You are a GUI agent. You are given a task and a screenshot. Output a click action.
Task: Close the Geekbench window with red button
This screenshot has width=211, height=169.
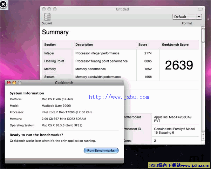coord(9,82)
